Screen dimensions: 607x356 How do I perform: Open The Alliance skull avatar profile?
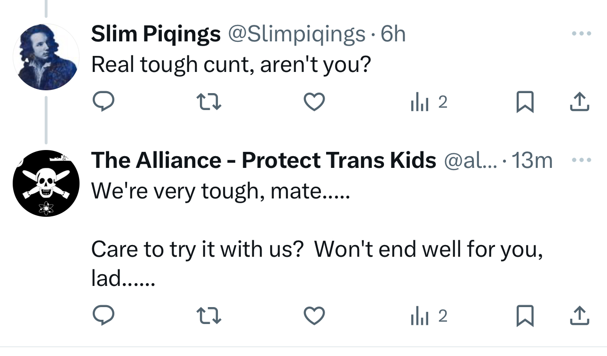pos(46,183)
